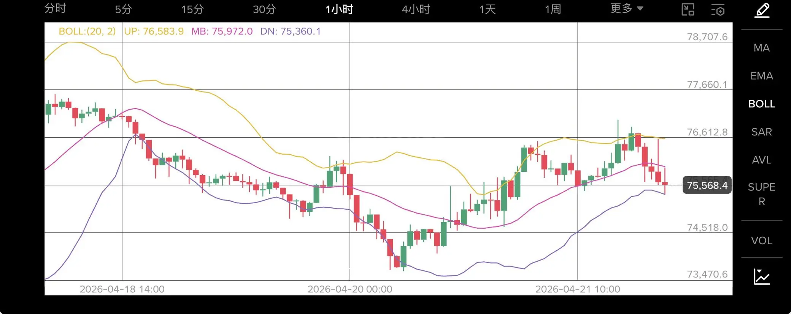Click the 2026-04-20 00:00 time label

pyautogui.click(x=350, y=289)
